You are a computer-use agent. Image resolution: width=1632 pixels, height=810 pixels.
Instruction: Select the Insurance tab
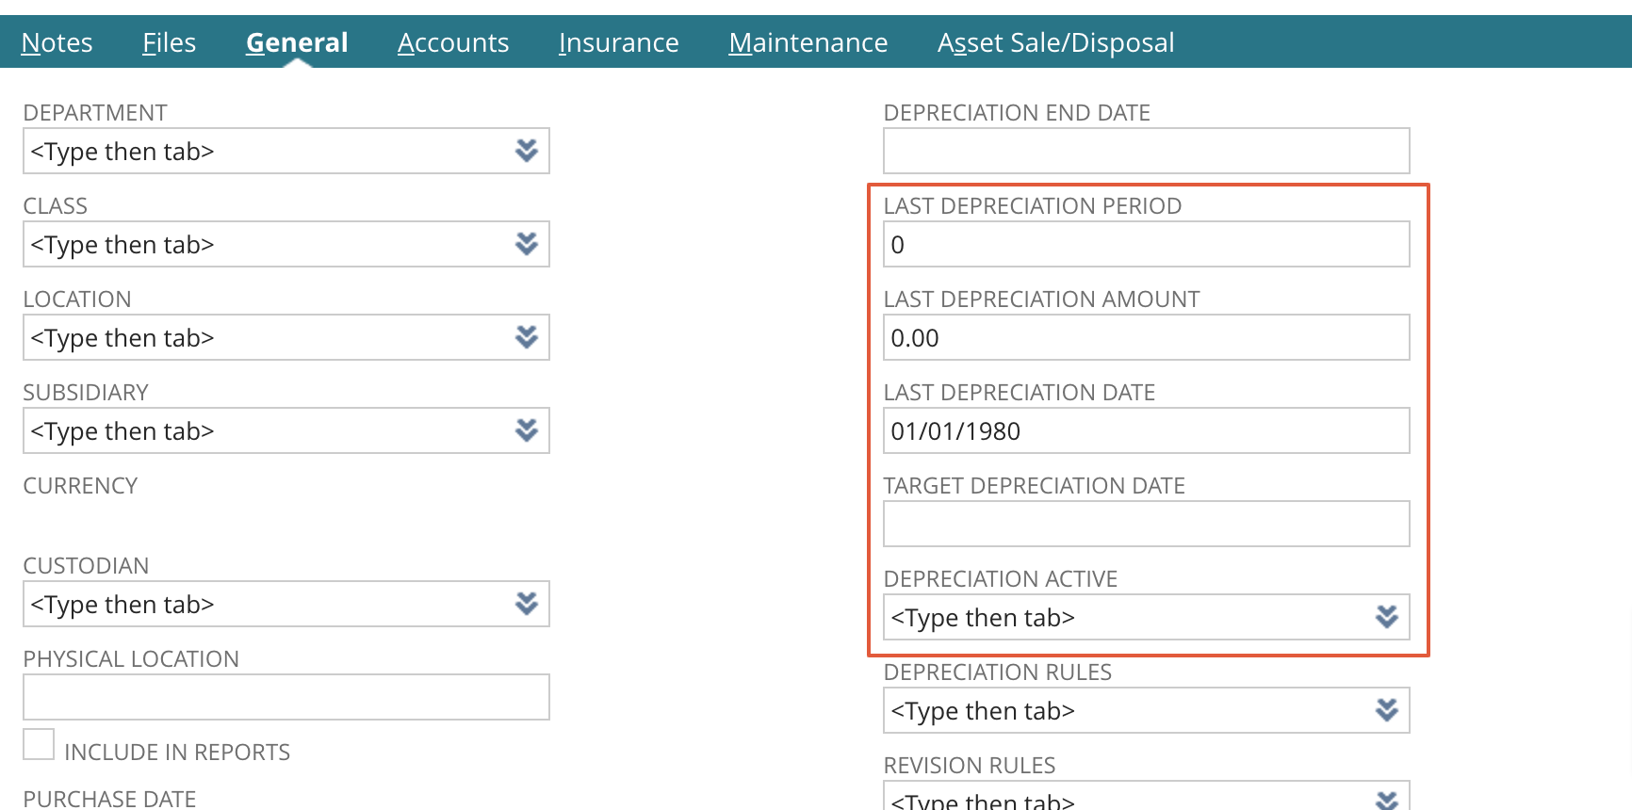tap(618, 42)
